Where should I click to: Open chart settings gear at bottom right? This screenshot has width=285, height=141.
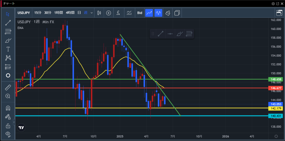click(x=276, y=136)
